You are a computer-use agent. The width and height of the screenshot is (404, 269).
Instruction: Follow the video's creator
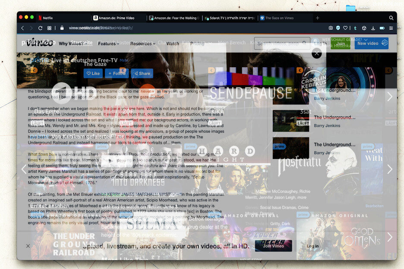coord(117,73)
